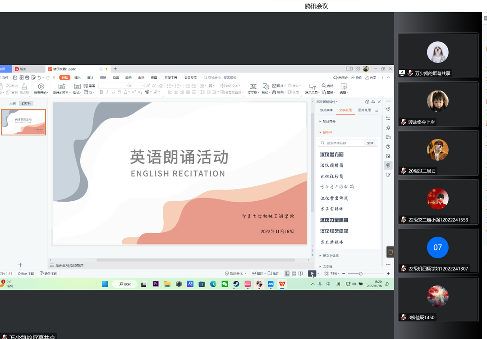Click the 分享 (Share) button

[370, 77]
